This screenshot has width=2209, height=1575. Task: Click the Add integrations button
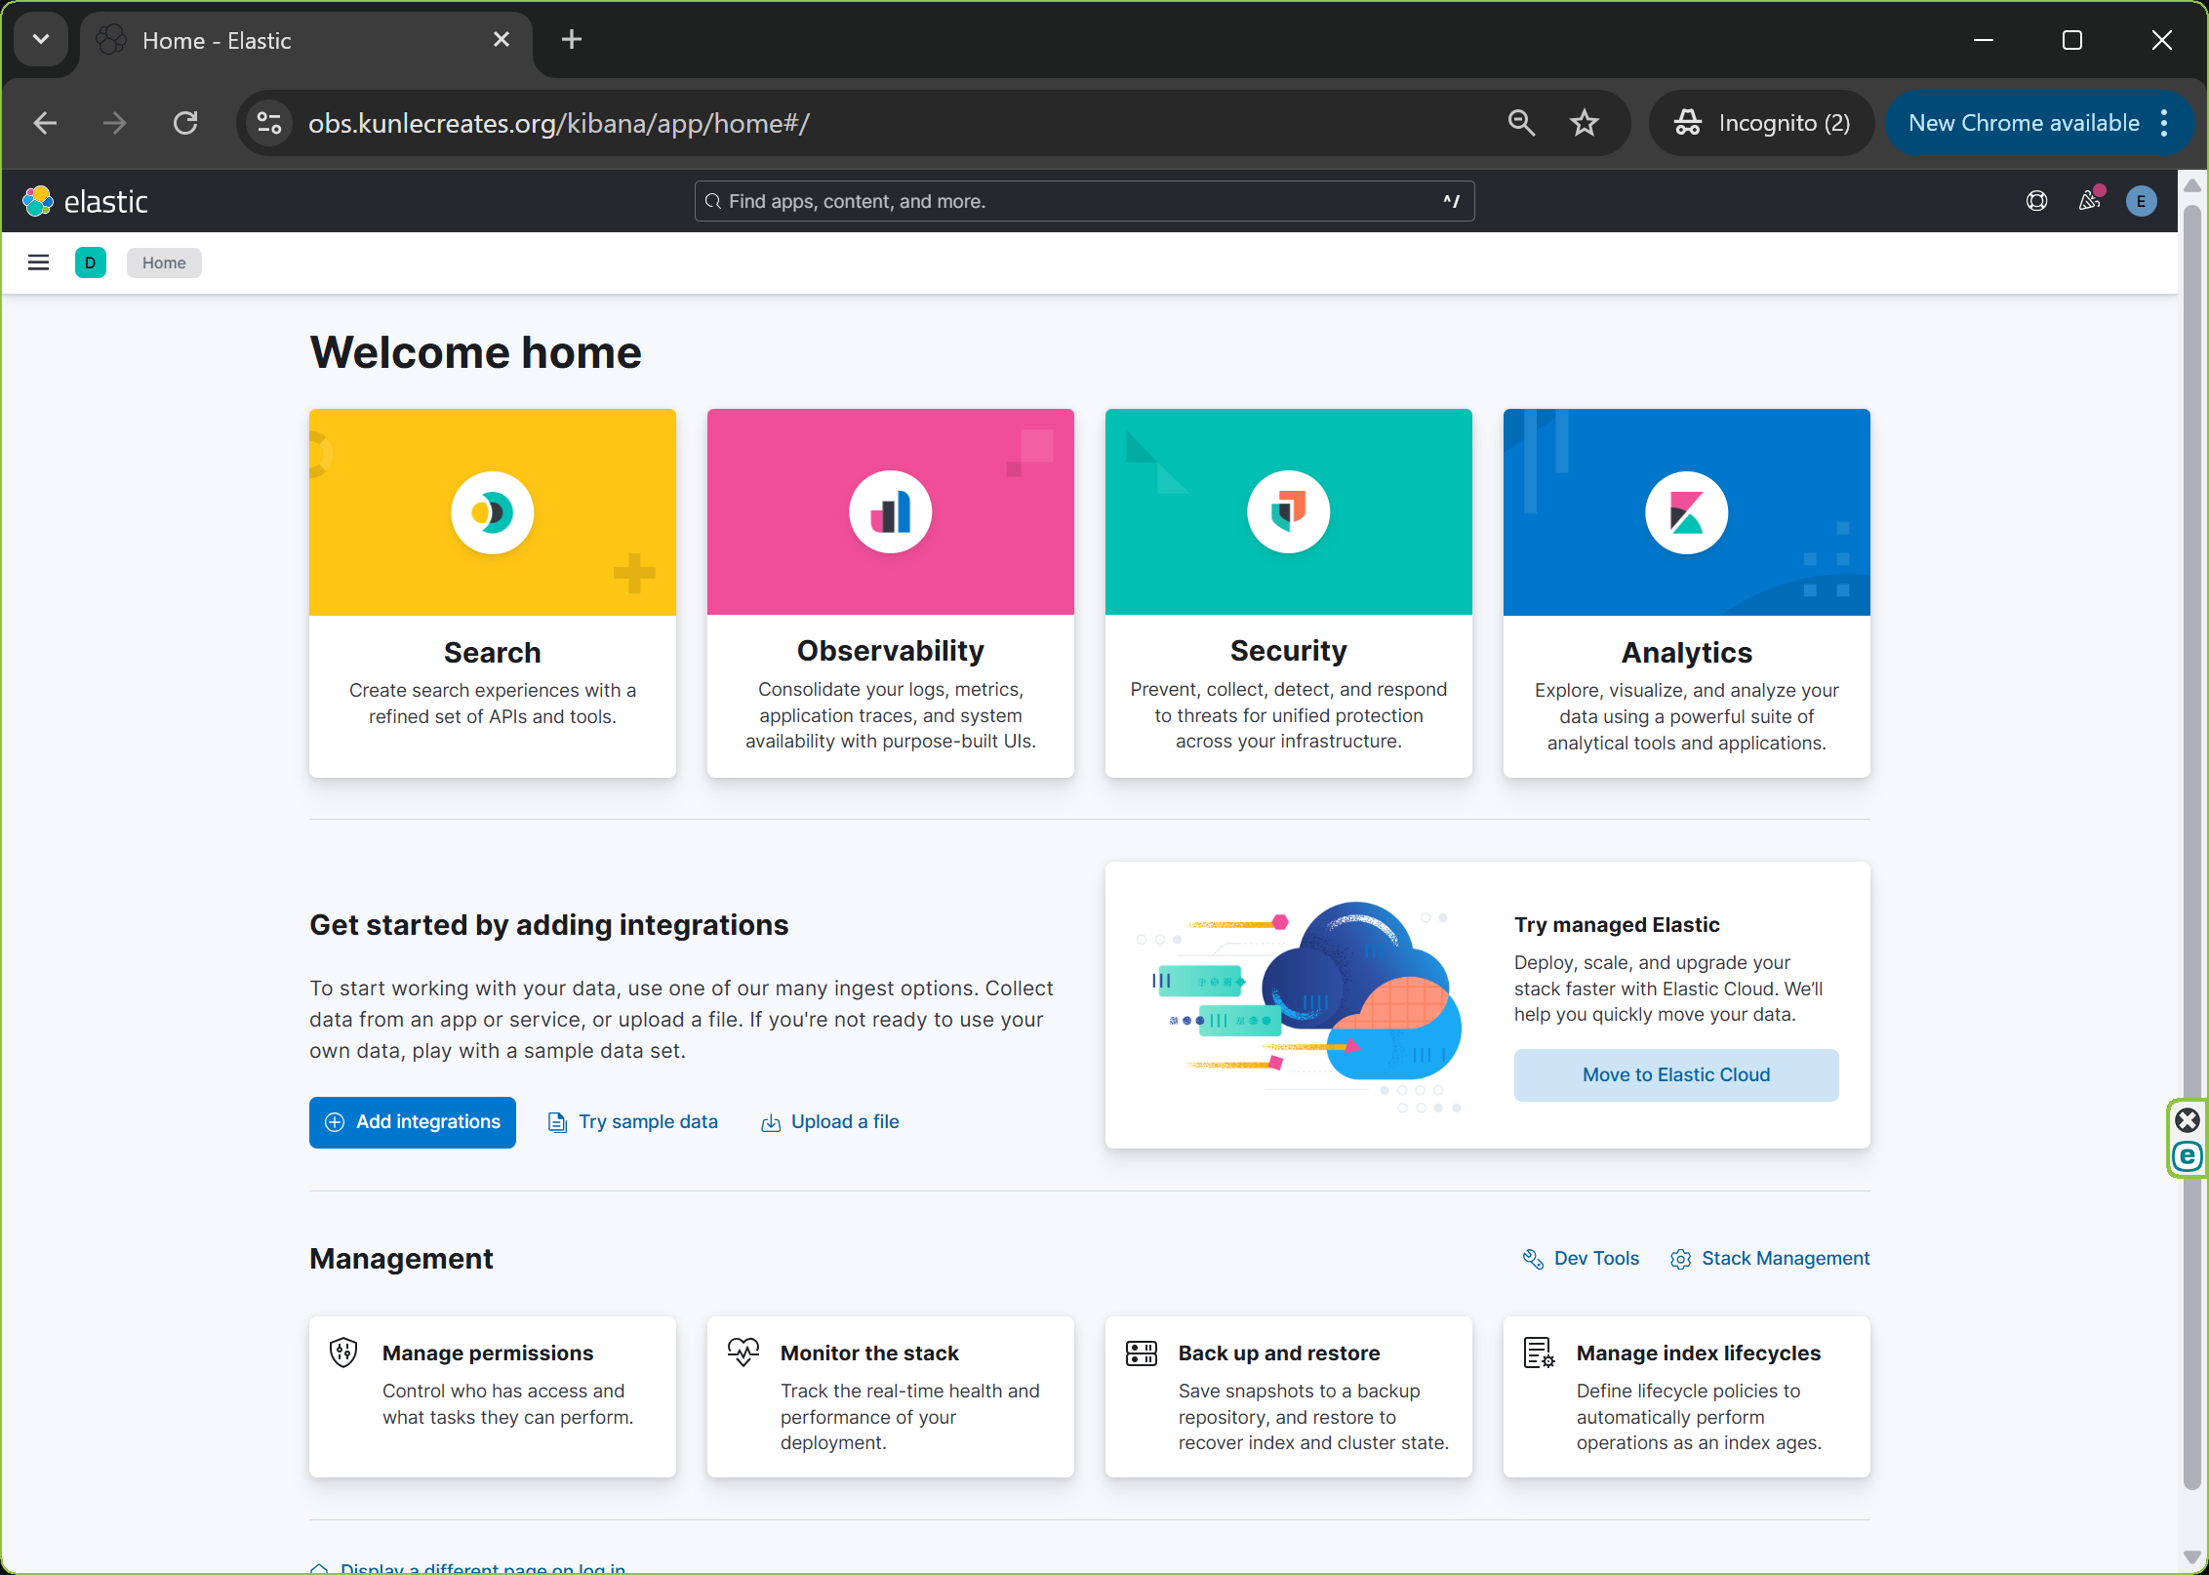tap(413, 1122)
